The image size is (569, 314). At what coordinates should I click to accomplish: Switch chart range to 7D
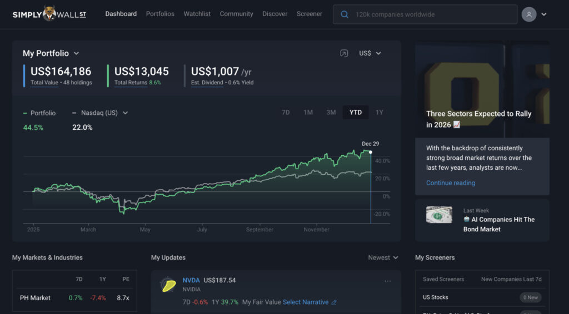286,113
